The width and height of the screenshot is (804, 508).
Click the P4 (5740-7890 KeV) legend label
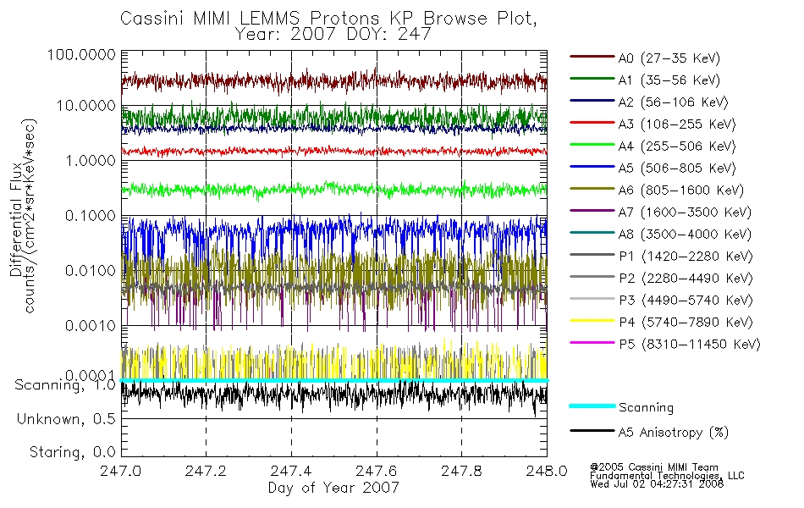tap(686, 323)
